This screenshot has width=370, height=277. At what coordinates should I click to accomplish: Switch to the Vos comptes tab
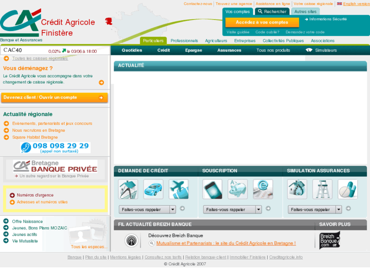(237, 12)
